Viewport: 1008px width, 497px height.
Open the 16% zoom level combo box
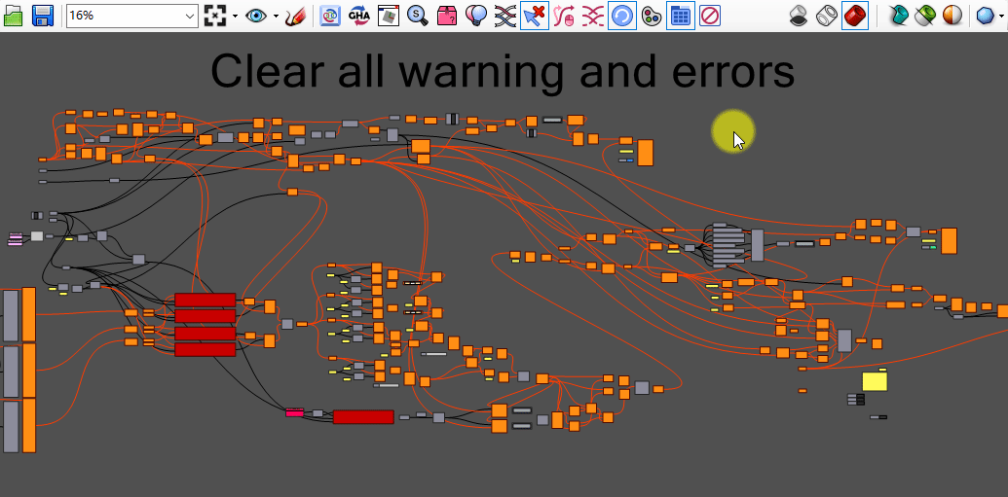point(131,16)
